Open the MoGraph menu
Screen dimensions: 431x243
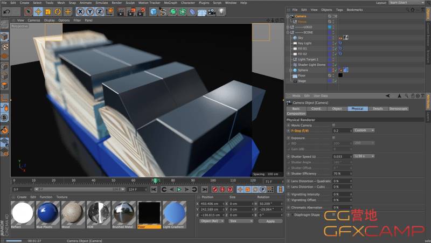[170, 3]
